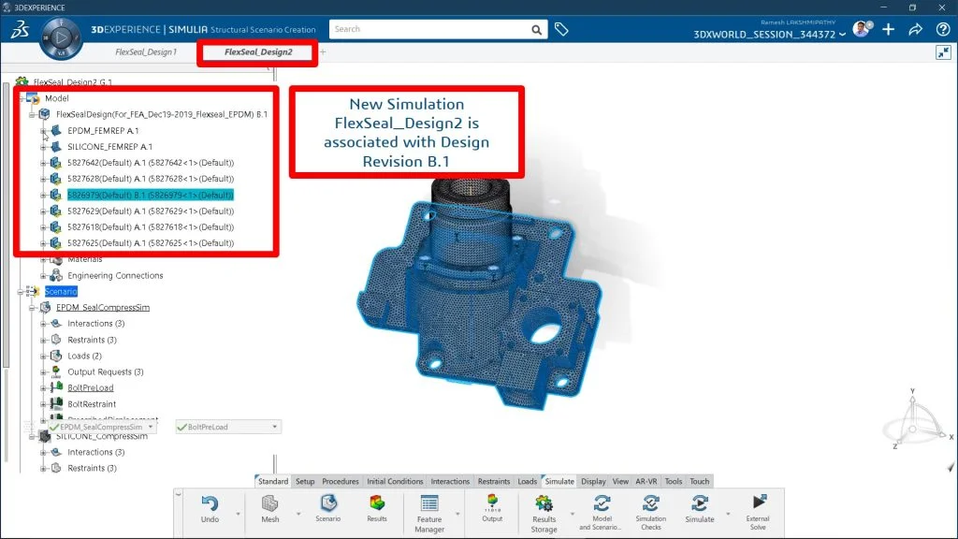958x539 pixels.
Task: Open the Interactions toolbar tab
Action: click(x=450, y=482)
